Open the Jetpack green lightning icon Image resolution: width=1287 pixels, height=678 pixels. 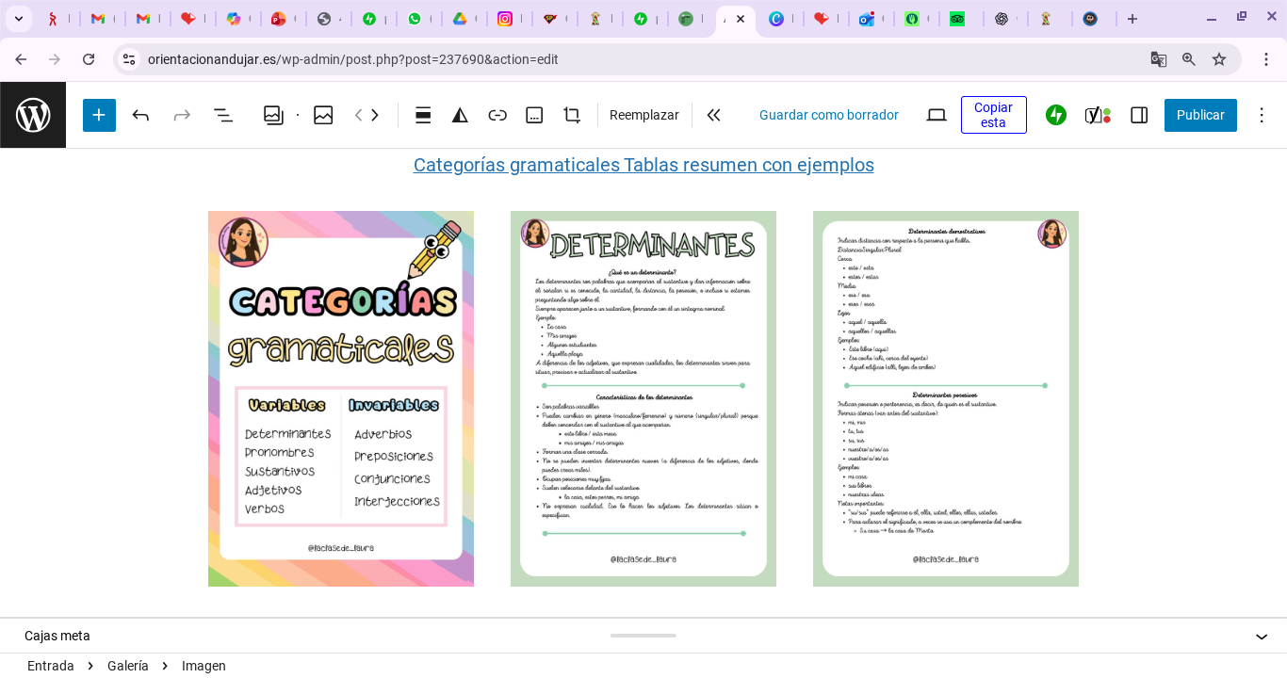tap(1056, 115)
